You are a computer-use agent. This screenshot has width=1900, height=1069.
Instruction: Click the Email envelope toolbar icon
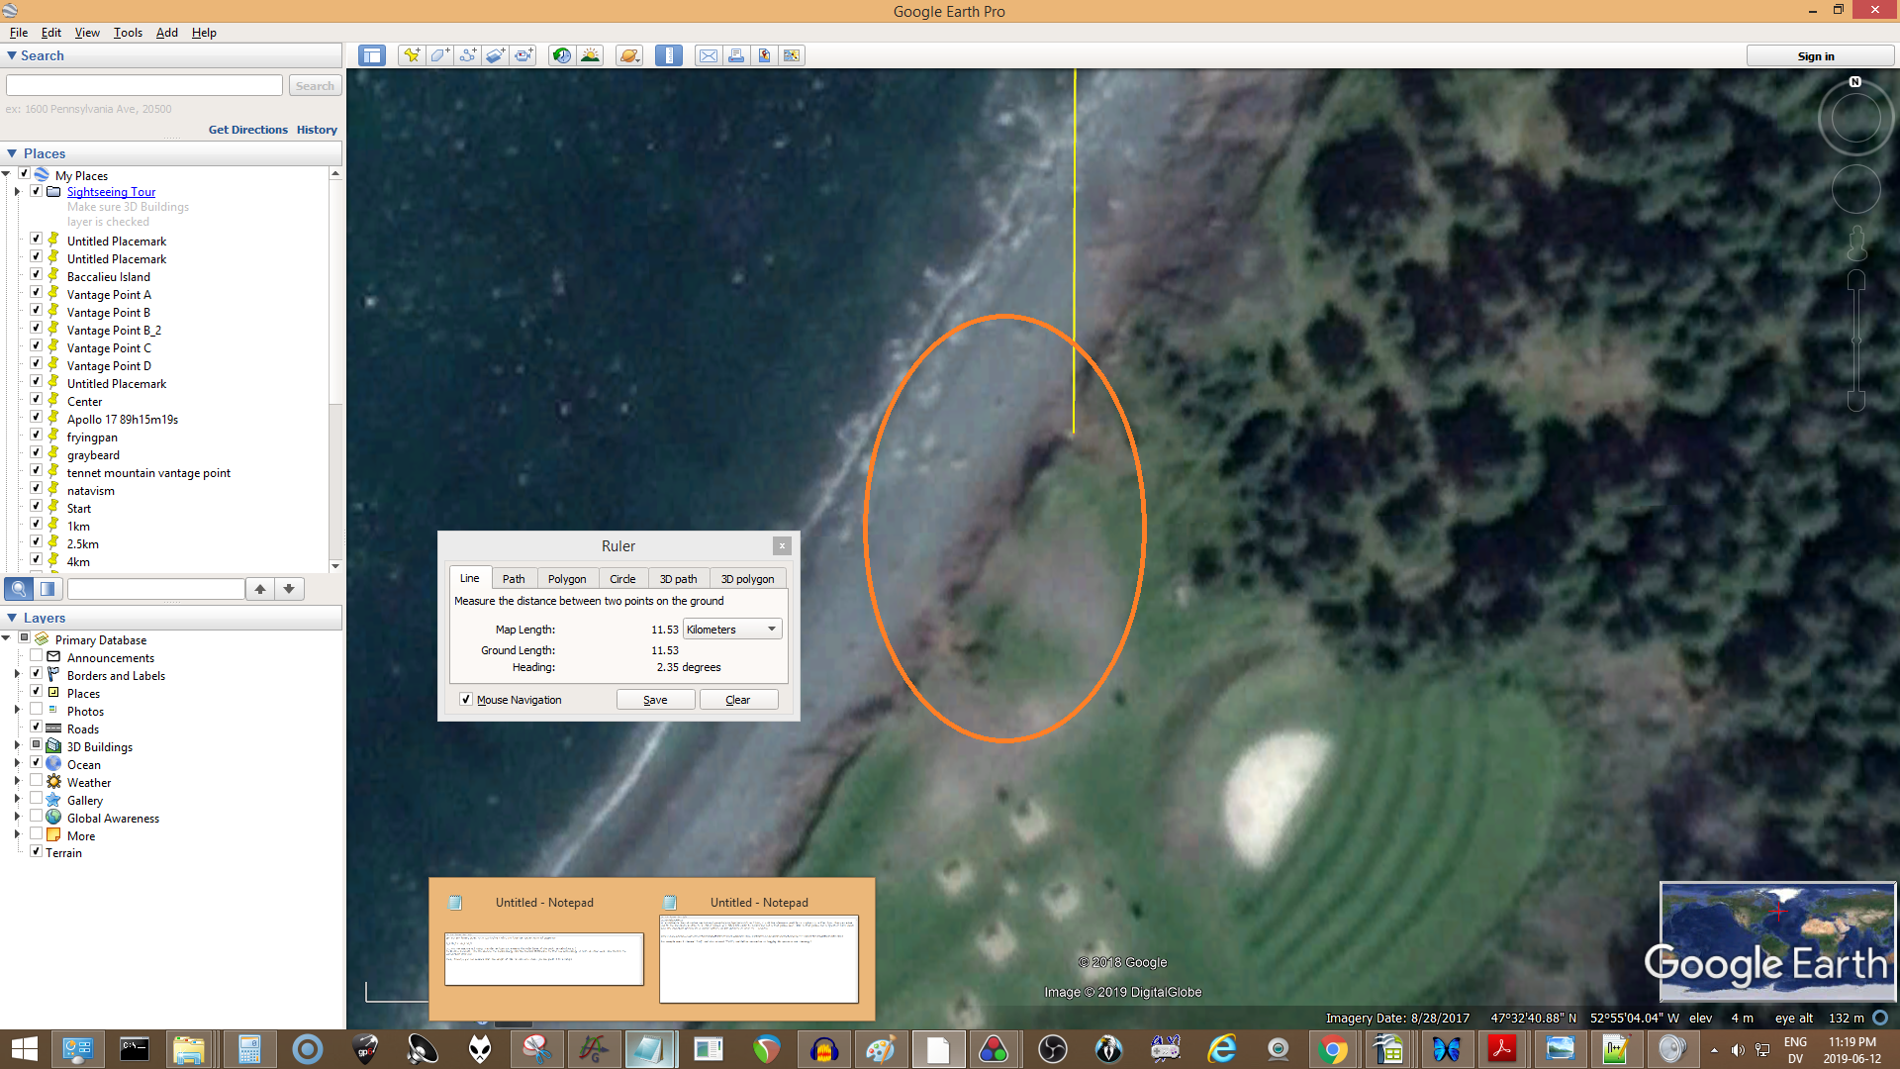click(x=709, y=55)
